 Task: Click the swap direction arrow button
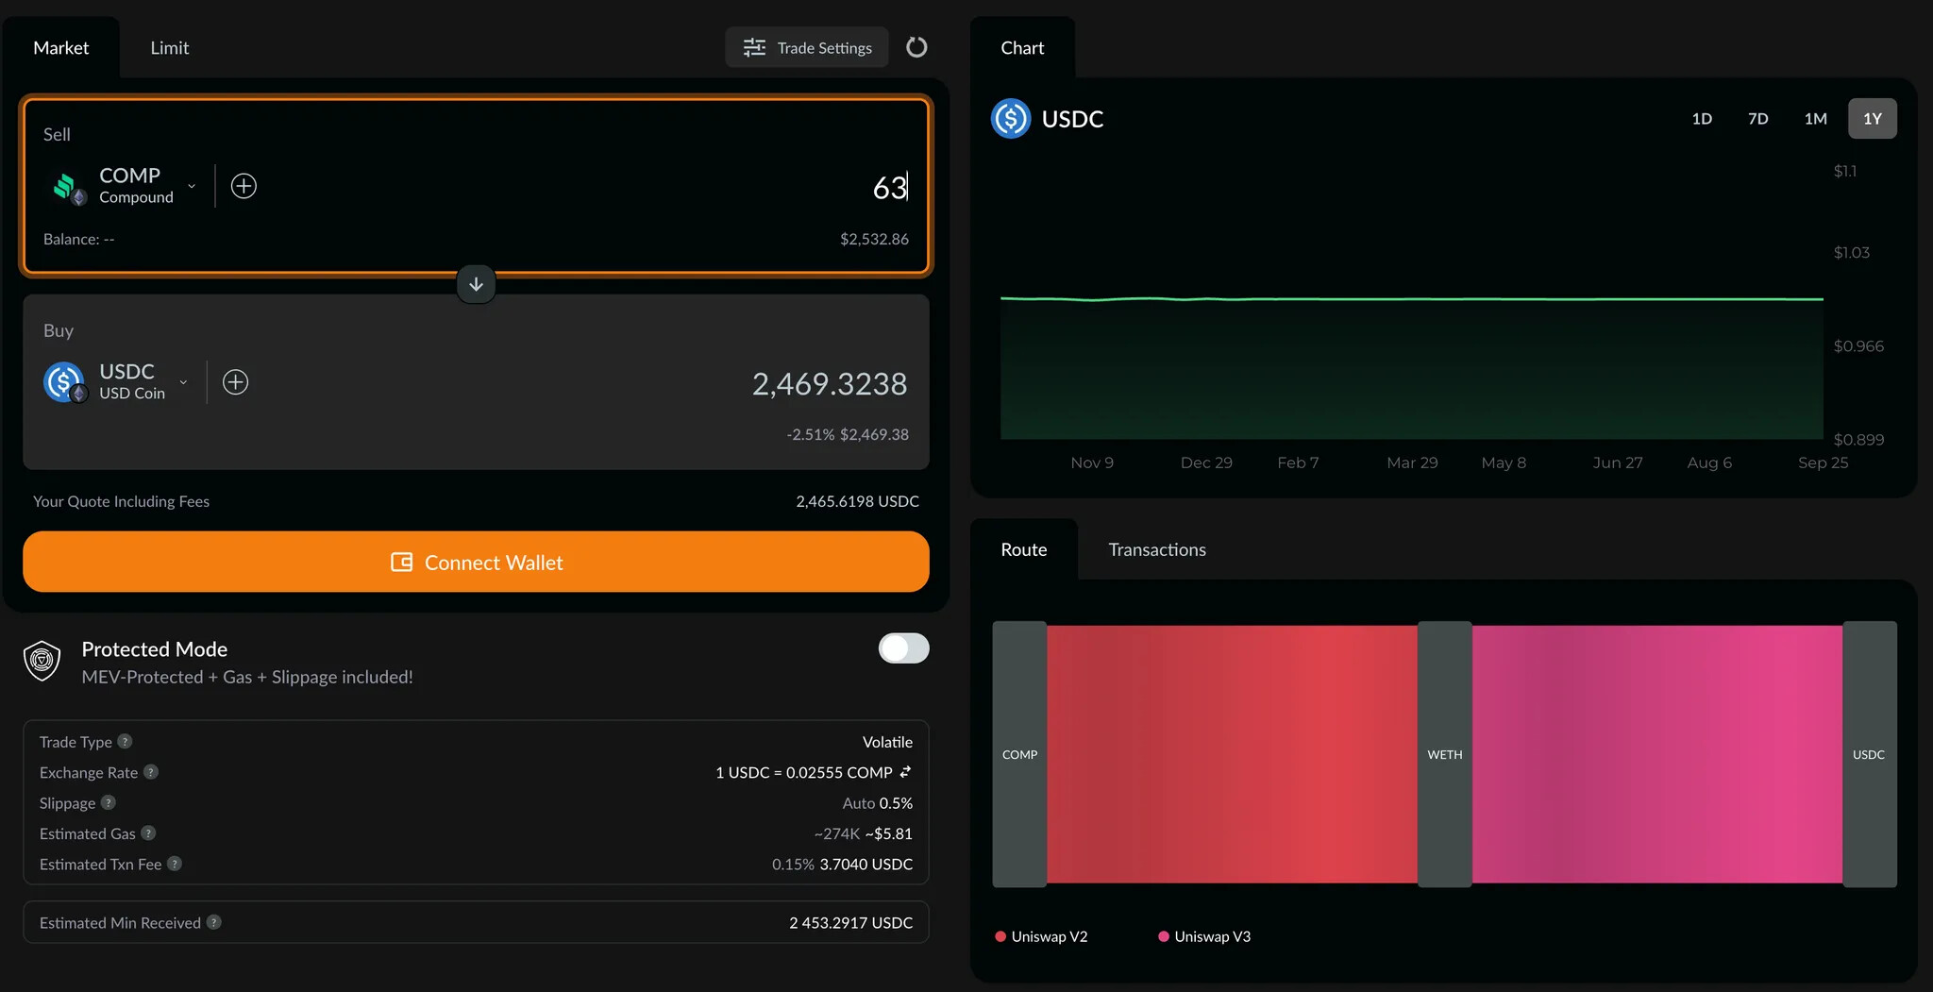[476, 284]
